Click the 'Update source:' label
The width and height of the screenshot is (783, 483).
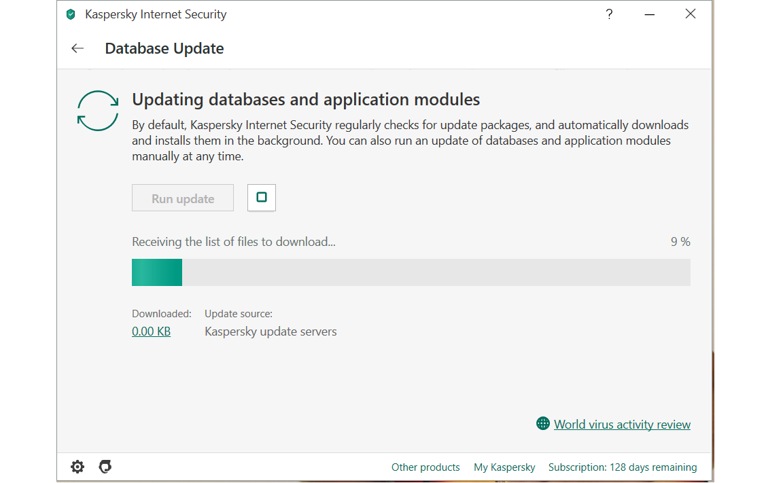239,314
